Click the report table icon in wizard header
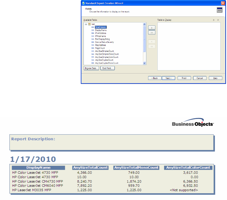Image resolution: width=227 pixels, height=200 pixels. tap(220, 10)
